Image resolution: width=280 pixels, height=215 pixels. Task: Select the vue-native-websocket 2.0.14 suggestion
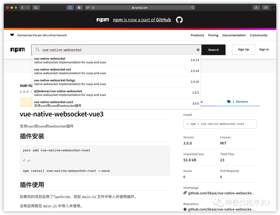pyautogui.click(x=116, y=60)
